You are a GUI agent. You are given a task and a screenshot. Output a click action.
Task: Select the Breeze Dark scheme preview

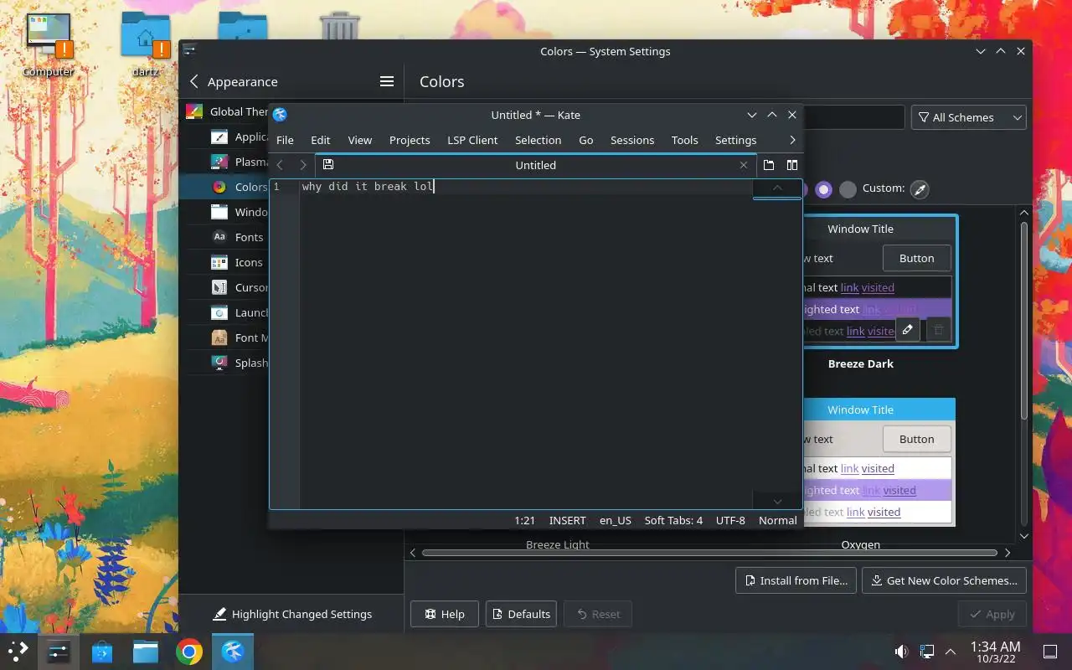click(x=879, y=281)
